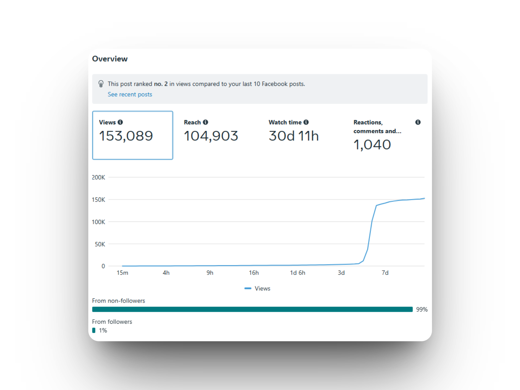Click the Views info icon
Image resolution: width=520 pixels, height=390 pixels.
pyautogui.click(x=120, y=122)
